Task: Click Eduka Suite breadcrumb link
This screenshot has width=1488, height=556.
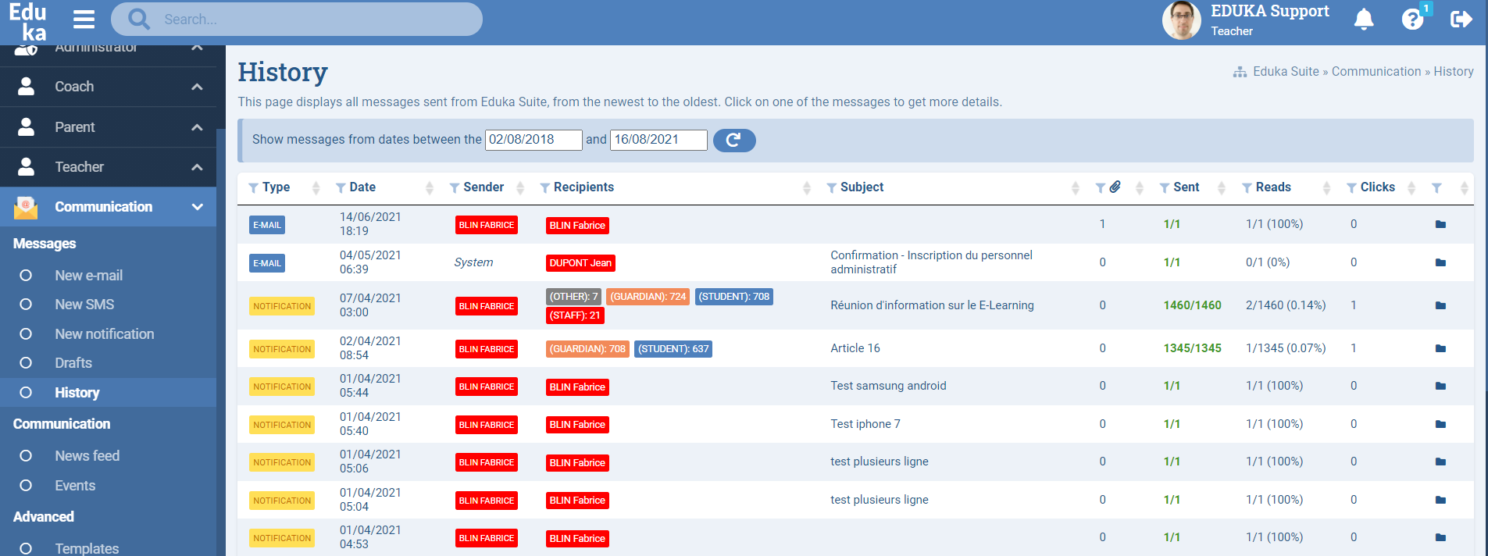Action: [x=1286, y=72]
